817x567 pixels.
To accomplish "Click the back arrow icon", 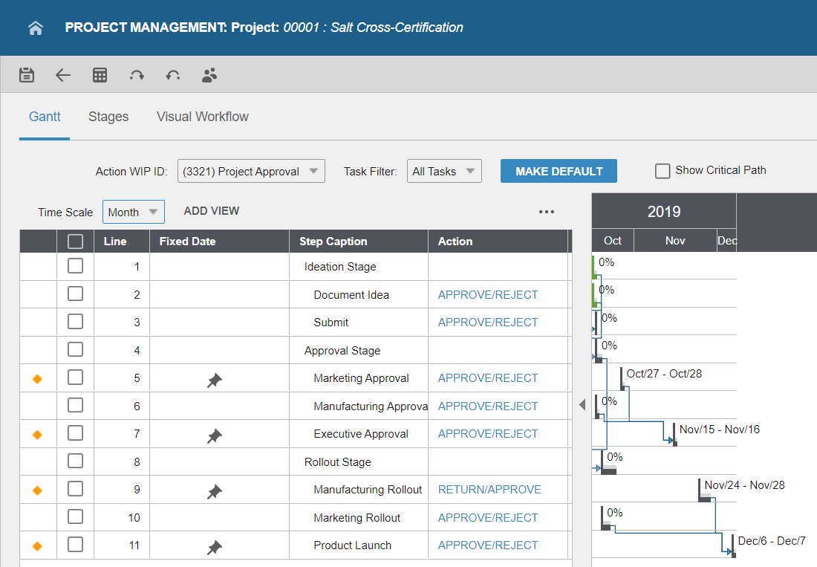I will click(x=63, y=75).
